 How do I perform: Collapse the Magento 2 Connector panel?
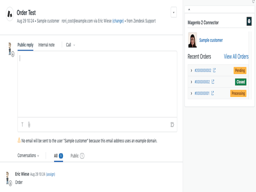tap(189, 10)
